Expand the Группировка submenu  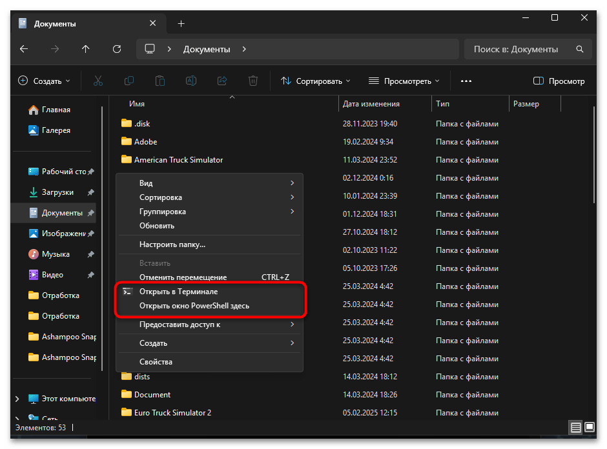pos(209,212)
